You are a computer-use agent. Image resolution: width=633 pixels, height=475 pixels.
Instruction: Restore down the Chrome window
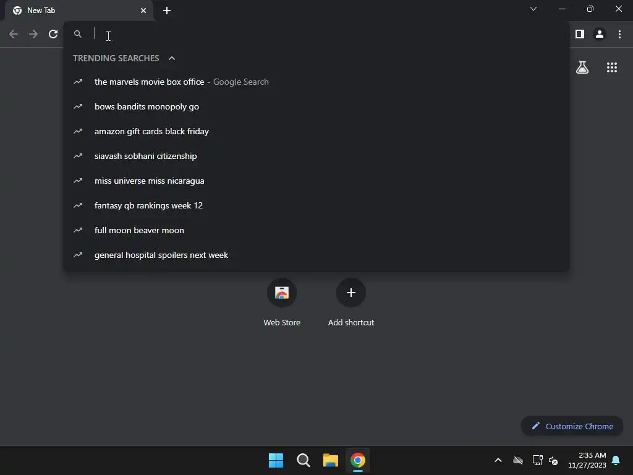590,9
